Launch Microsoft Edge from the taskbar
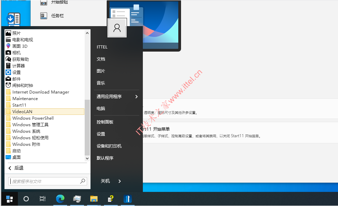 tap(60, 199)
